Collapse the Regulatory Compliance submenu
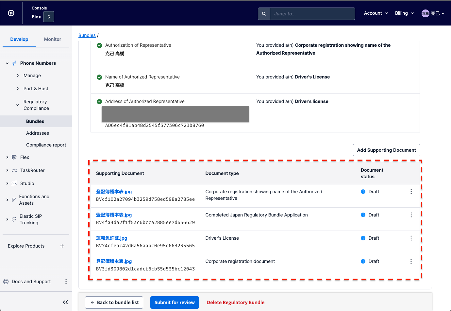This screenshot has height=311, width=451. pos(18,105)
